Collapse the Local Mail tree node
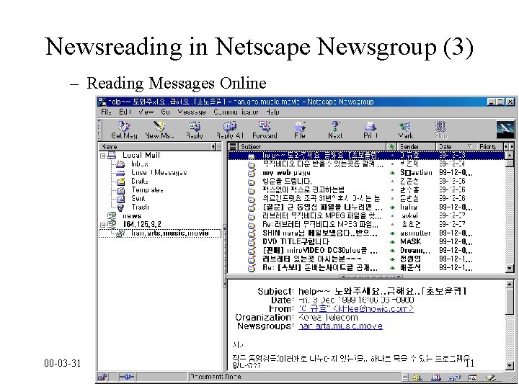Image resolution: width=519 pixels, height=389 pixels. (102, 156)
